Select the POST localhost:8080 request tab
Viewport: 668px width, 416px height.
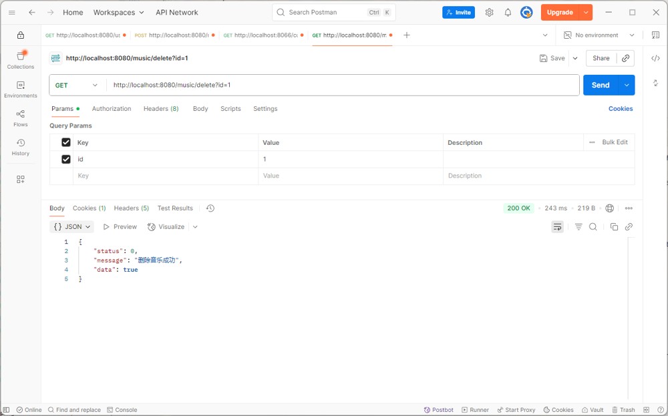(x=174, y=35)
